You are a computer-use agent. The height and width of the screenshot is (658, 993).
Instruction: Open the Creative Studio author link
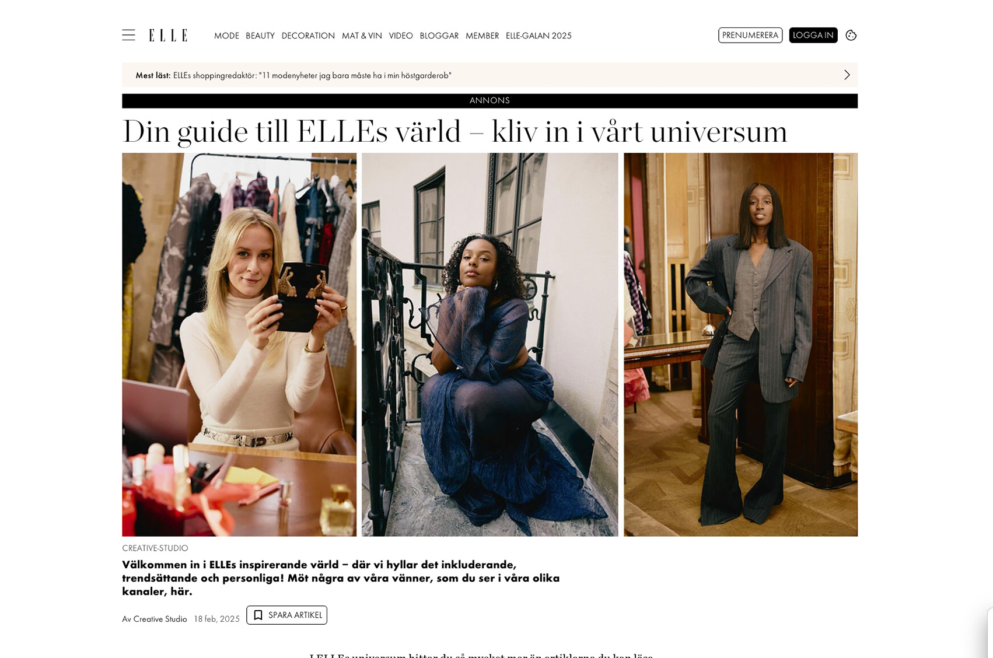160,619
